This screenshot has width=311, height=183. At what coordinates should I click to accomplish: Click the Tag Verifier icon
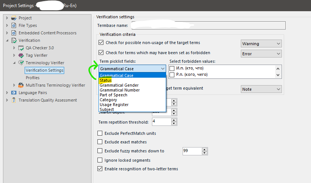tap(21, 55)
